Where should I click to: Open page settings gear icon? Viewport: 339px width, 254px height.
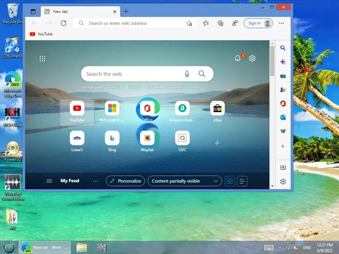252,58
